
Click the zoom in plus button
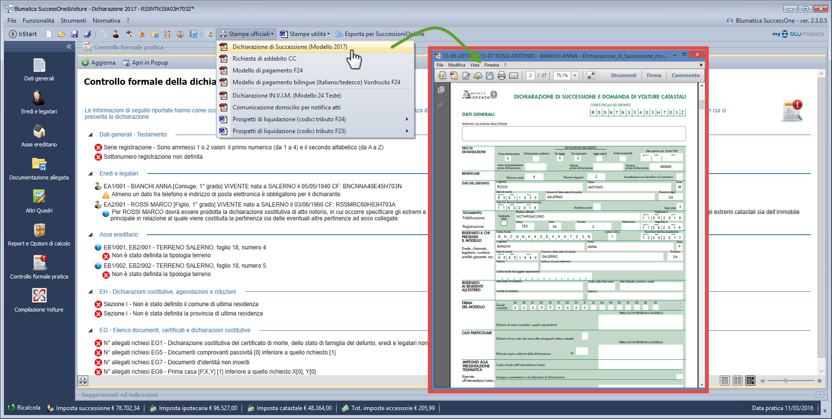point(820,381)
